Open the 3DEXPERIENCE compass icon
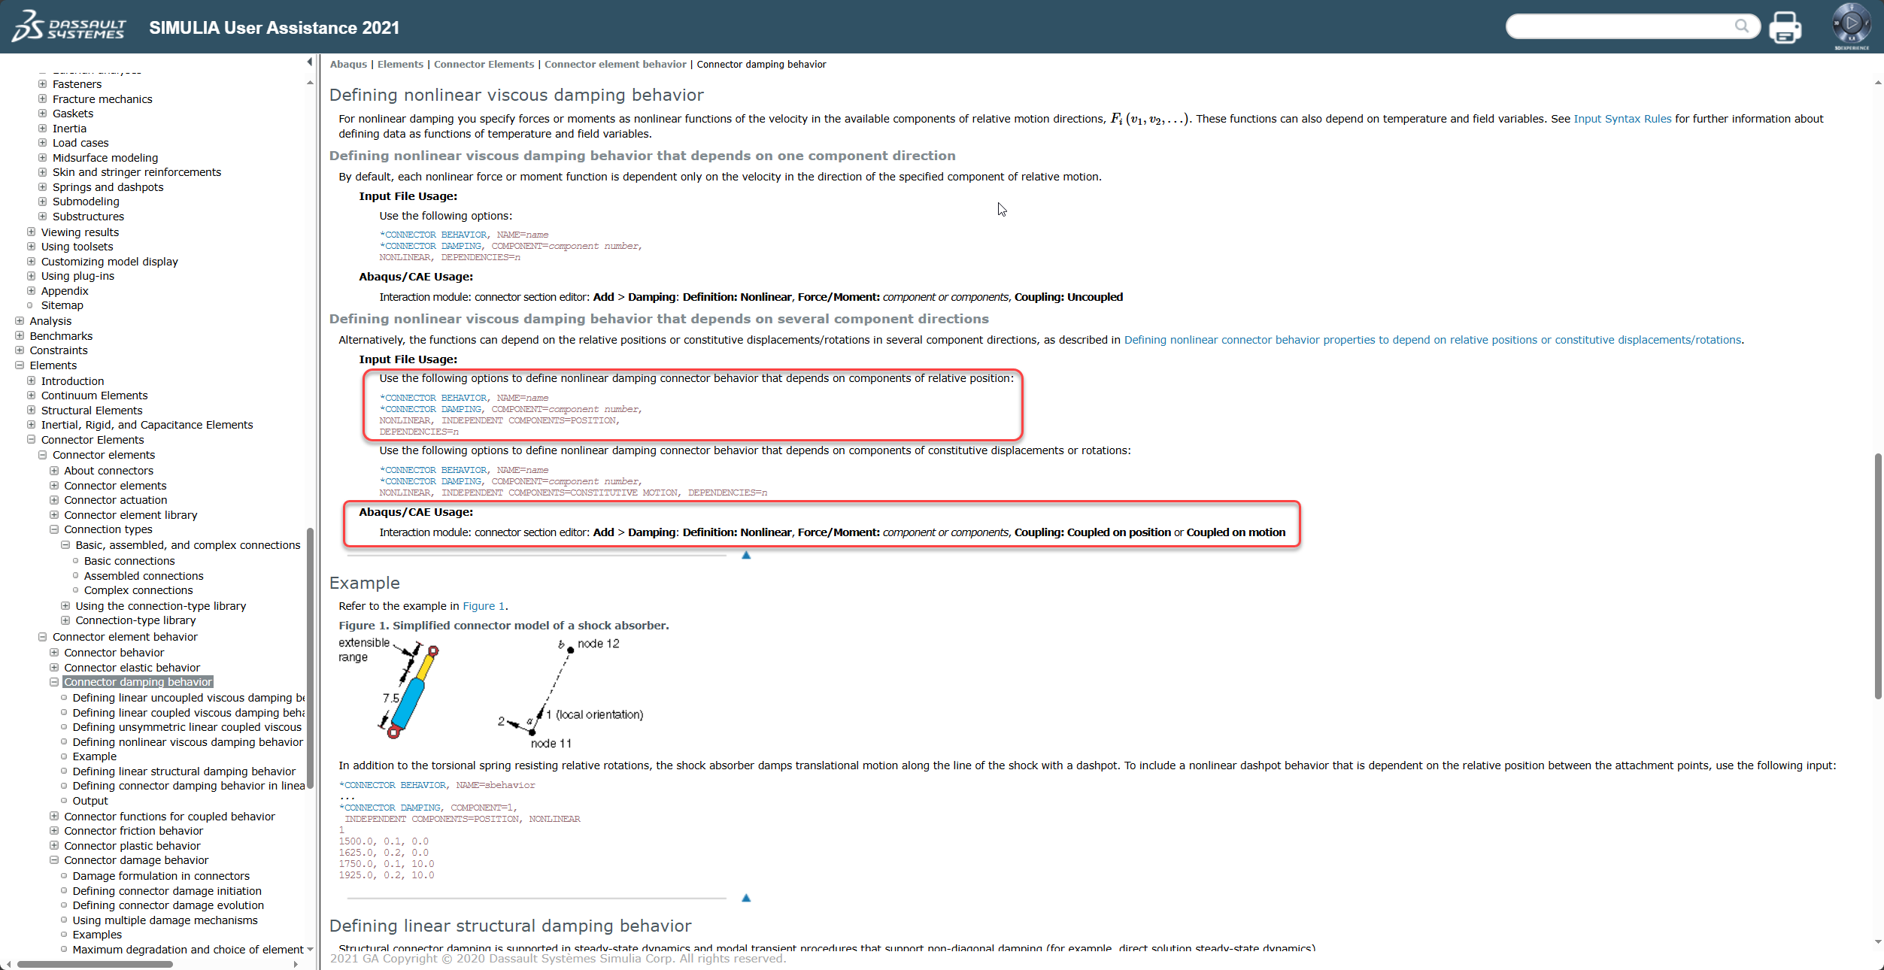Screen dimensions: 1884x970 pos(1852,26)
